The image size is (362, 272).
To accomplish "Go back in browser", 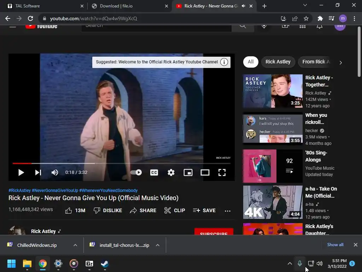I will point(8,18).
